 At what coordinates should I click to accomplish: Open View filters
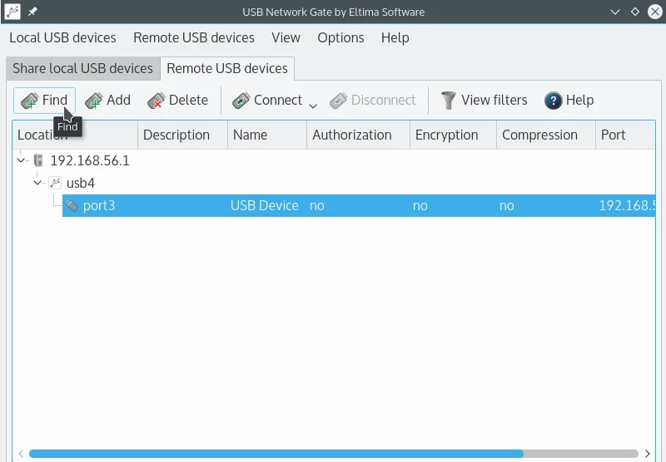[484, 101]
